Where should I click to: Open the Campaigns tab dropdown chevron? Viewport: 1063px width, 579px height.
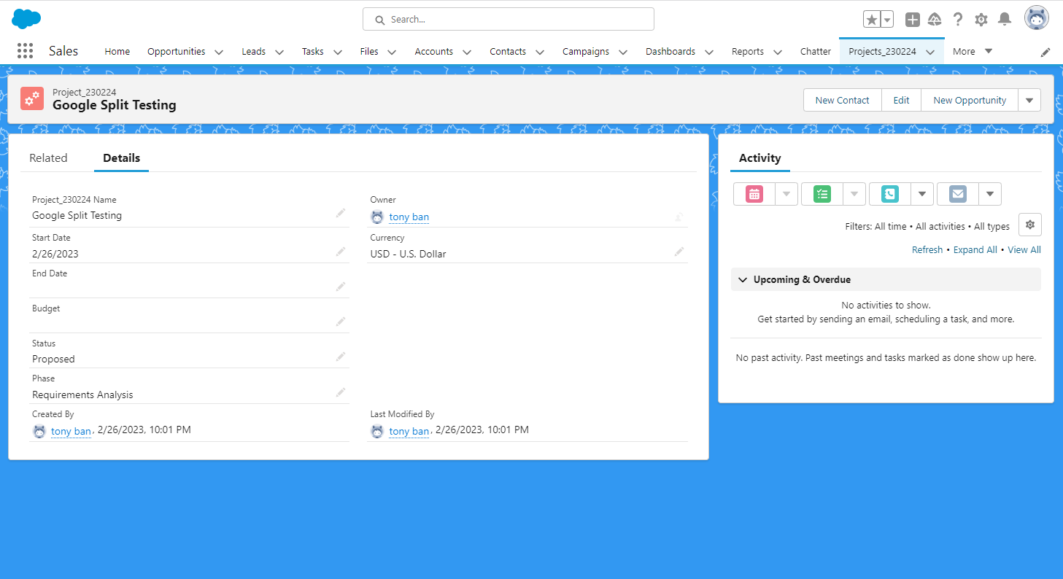[623, 52]
